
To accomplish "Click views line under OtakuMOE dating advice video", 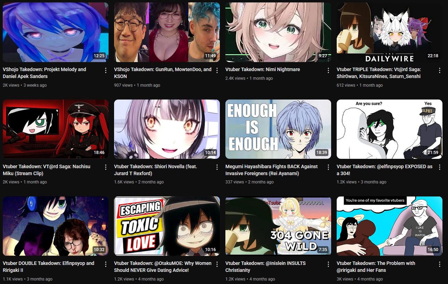I will 139,279.
